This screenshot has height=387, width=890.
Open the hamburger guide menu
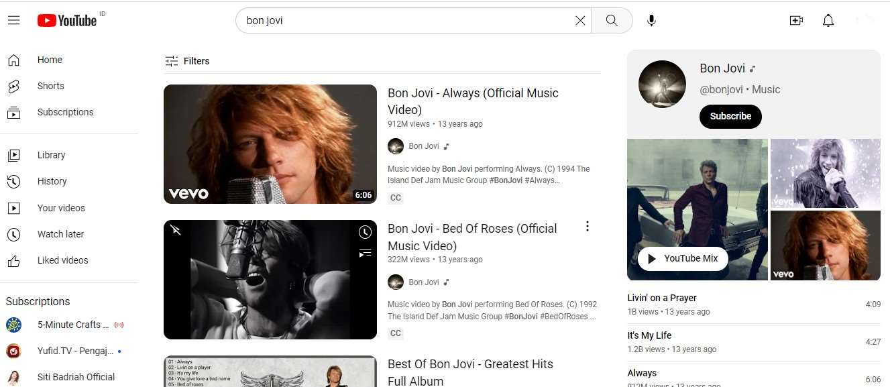(13, 20)
